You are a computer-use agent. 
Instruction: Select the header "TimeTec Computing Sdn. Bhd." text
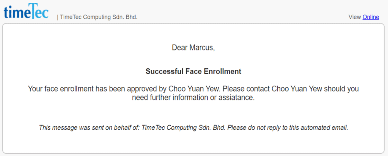click(x=99, y=17)
